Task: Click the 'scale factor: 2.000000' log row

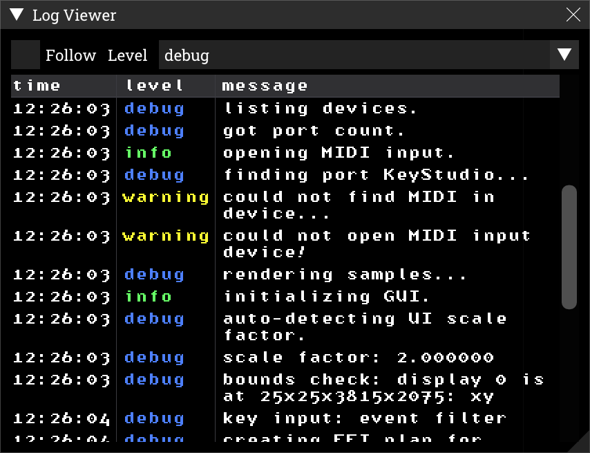Action: point(285,358)
